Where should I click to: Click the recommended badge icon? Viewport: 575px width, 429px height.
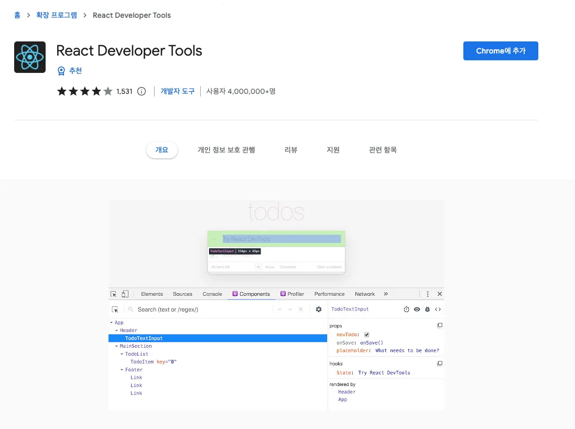tap(61, 71)
